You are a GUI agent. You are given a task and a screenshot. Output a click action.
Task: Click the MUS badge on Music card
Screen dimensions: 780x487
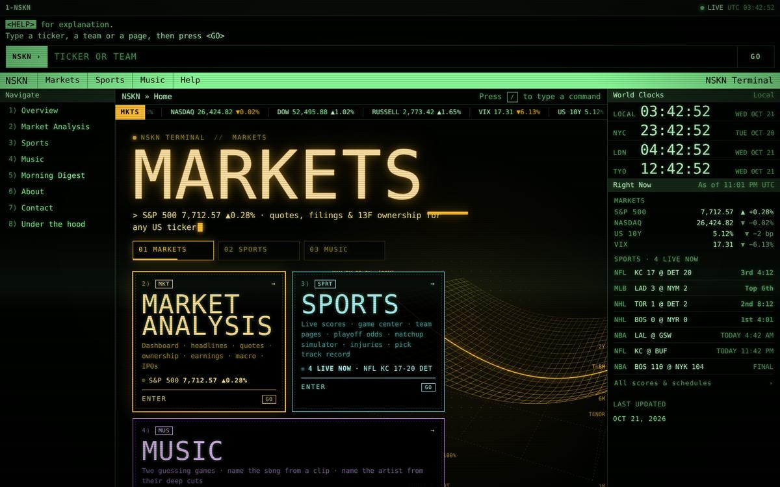pos(164,431)
